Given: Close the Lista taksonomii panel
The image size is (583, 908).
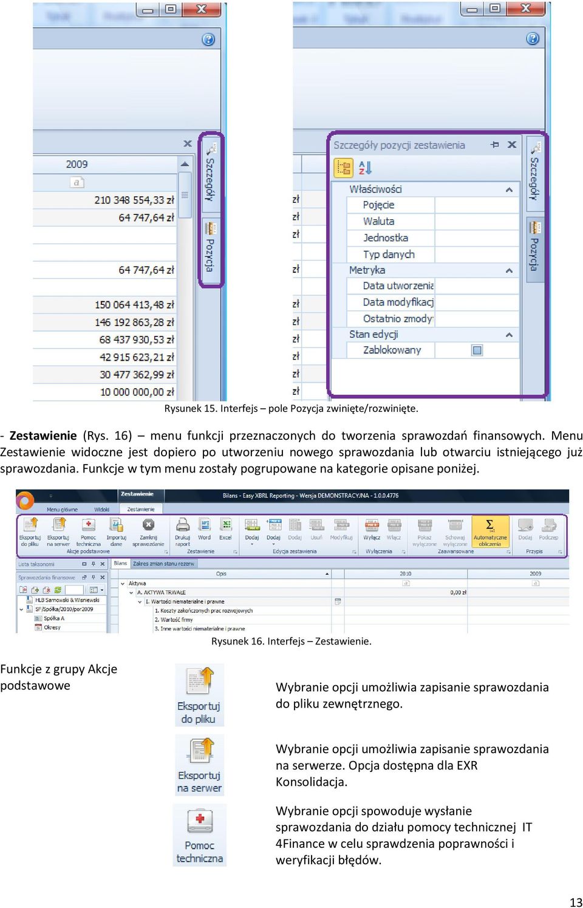Looking at the screenshot, I should (102, 564).
